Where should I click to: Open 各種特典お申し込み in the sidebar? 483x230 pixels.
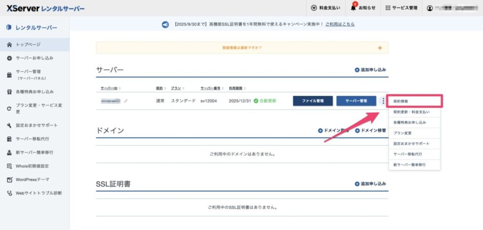click(35, 92)
